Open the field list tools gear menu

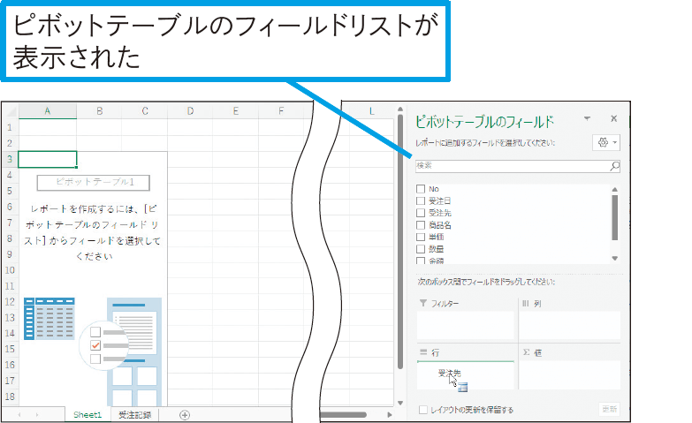click(x=607, y=142)
